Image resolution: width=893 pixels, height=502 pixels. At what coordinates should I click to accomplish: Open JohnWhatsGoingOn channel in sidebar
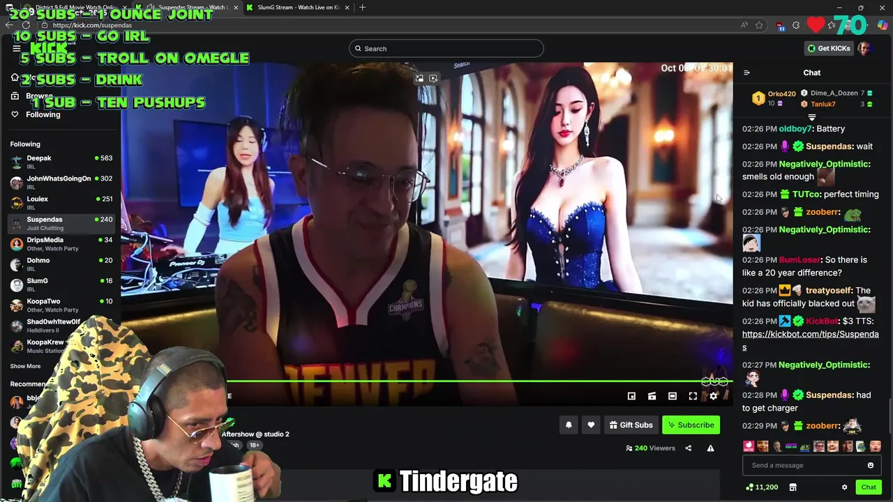[61, 182]
